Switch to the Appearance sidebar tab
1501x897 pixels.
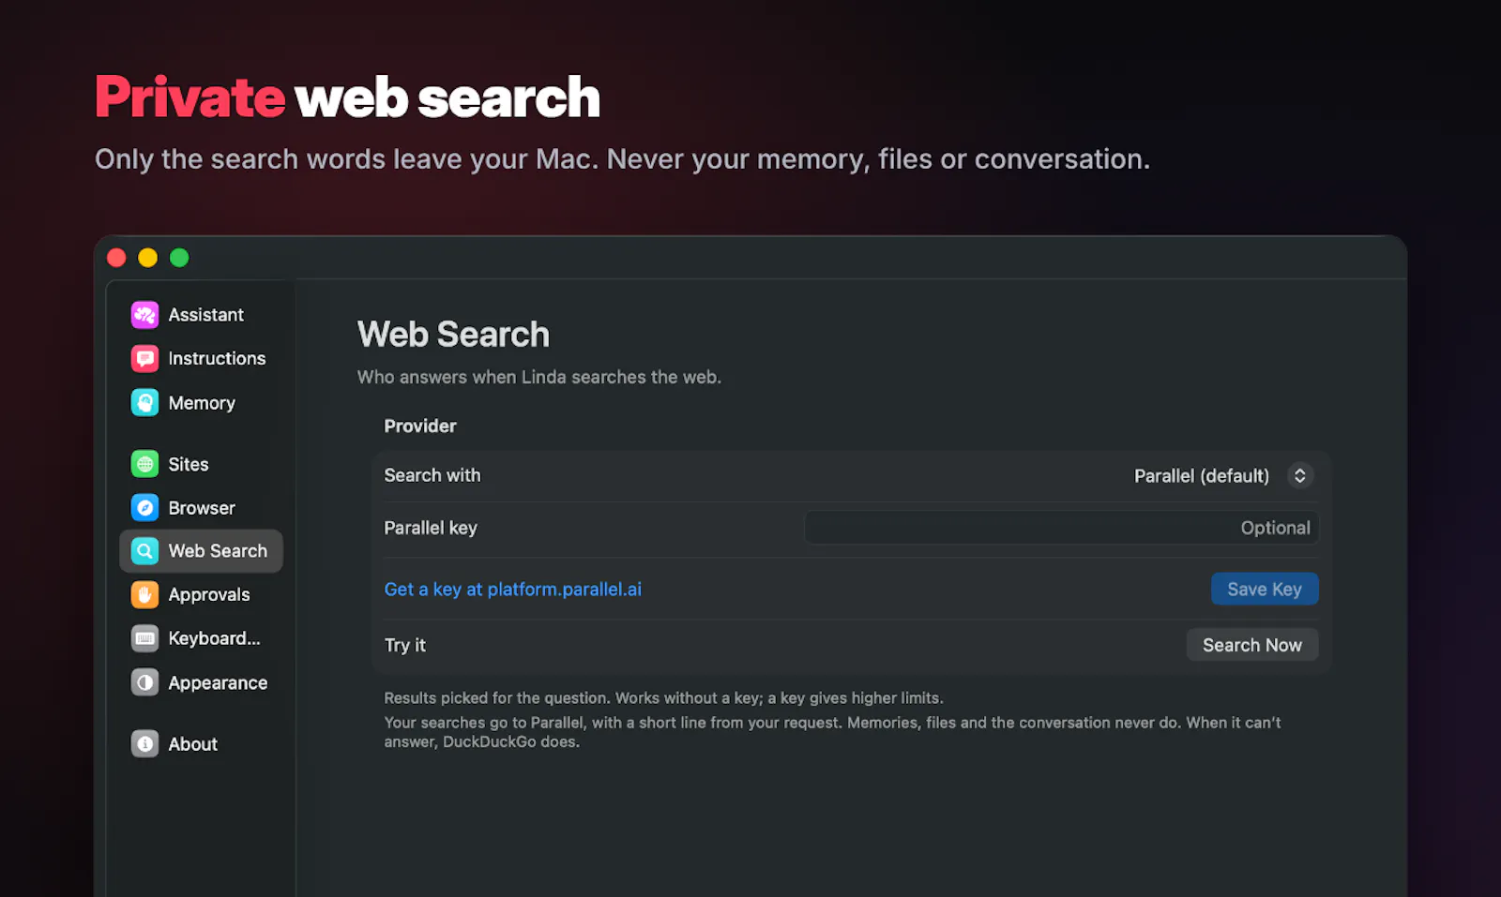click(201, 682)
